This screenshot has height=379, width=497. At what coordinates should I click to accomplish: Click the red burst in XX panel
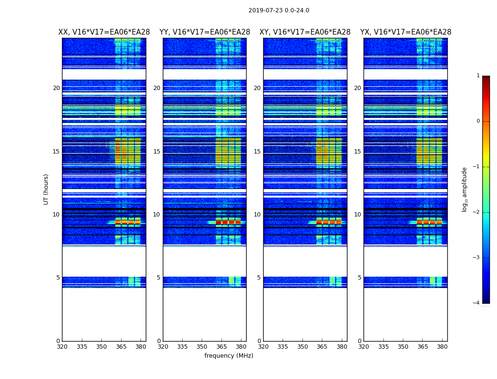tap(128, 222)
